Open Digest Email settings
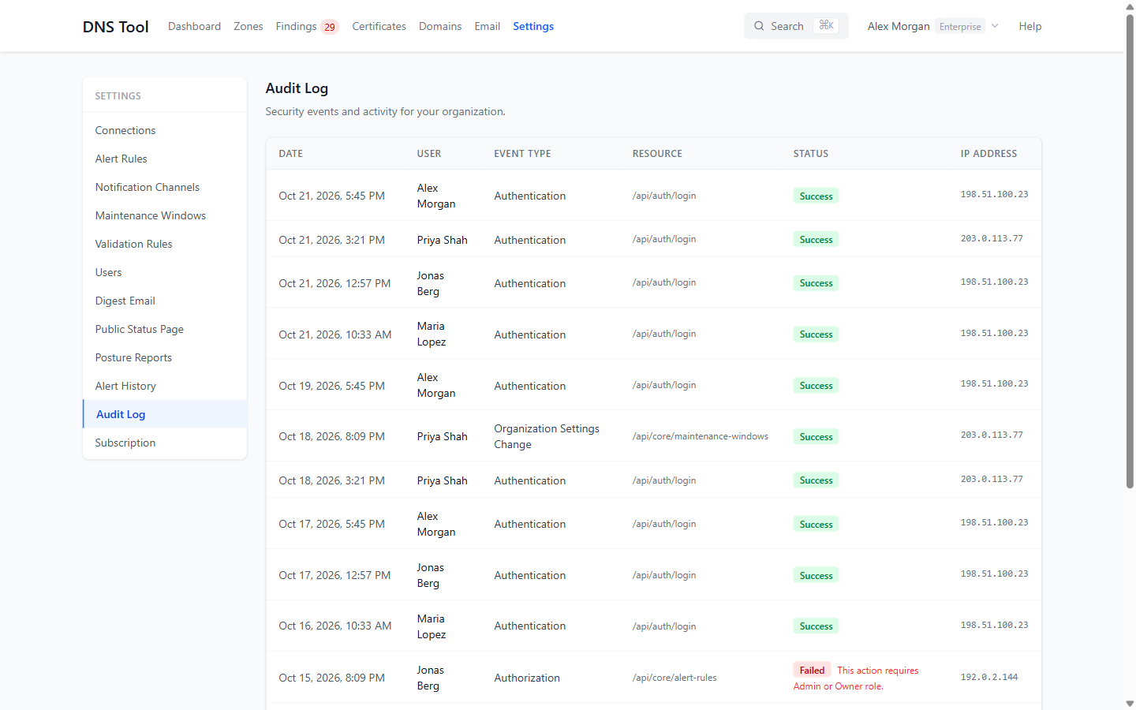This screenshot has height=710, width=1136. coord(165,301)
